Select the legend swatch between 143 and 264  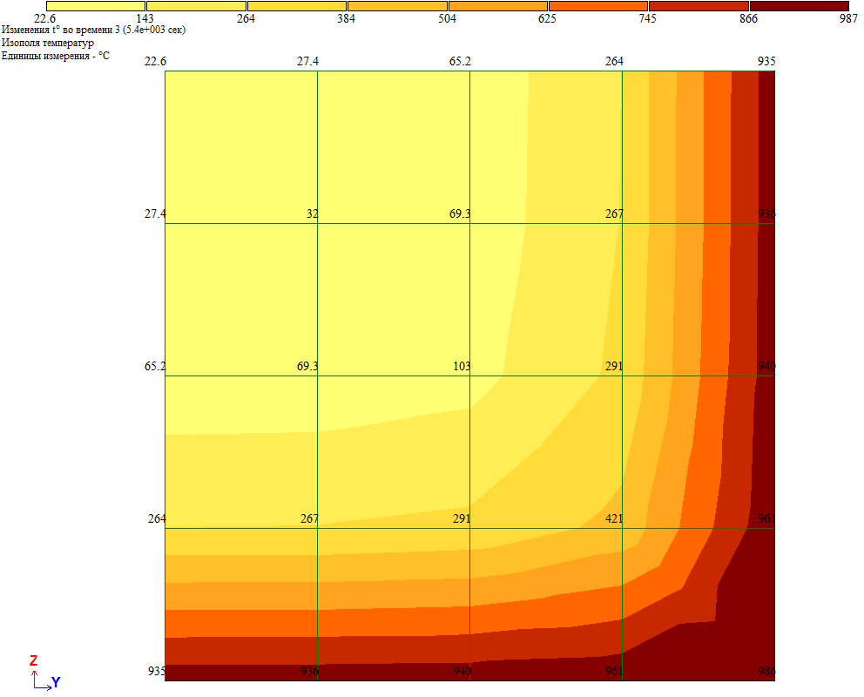pos(196,6)
